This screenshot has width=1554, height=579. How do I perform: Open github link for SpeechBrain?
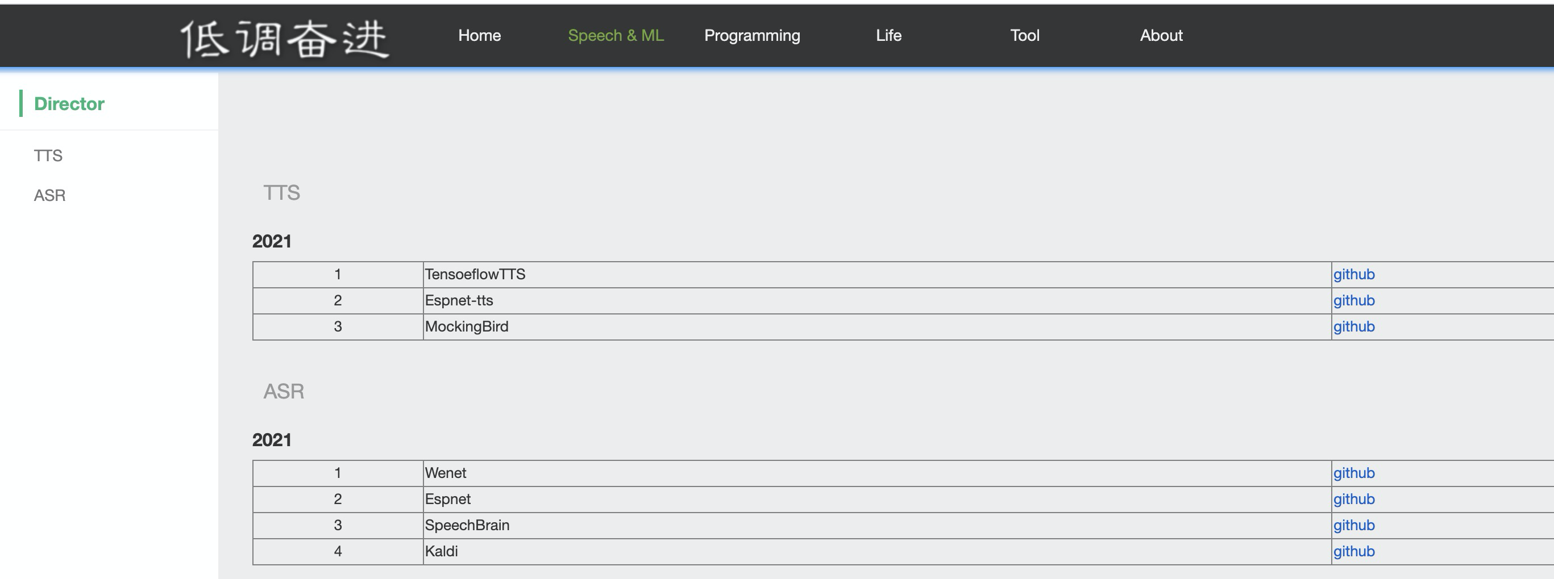(1354, 526)
